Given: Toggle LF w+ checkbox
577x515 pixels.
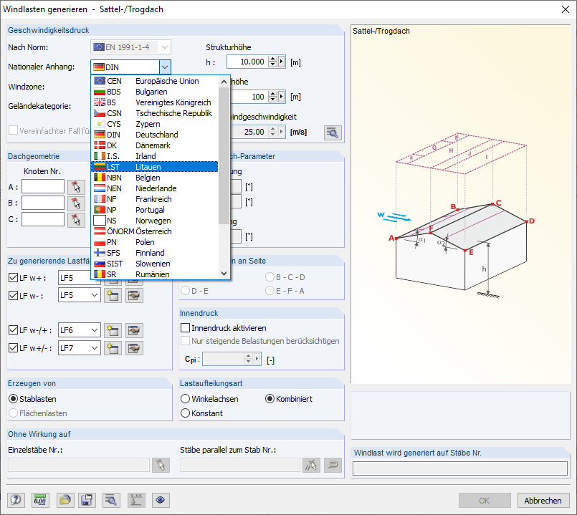Looking at the screenshot, I should pyautogui.click(x=13, y=278).
